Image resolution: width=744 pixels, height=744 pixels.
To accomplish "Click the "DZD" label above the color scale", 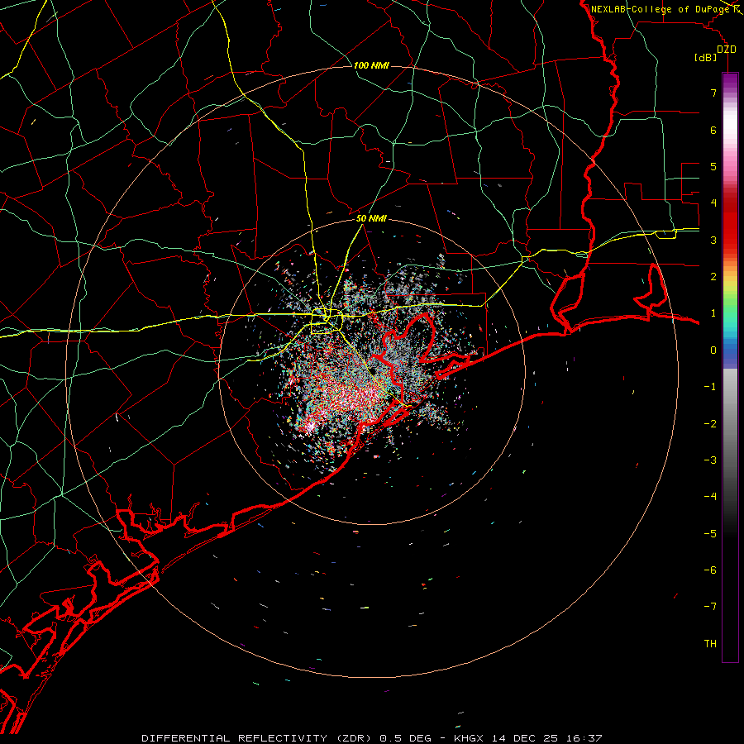I will (x=727, y=50).
